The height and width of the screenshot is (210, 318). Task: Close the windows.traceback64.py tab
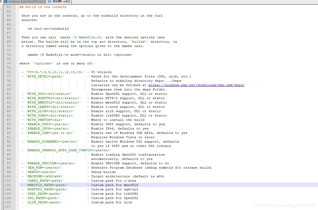(44, 2)
